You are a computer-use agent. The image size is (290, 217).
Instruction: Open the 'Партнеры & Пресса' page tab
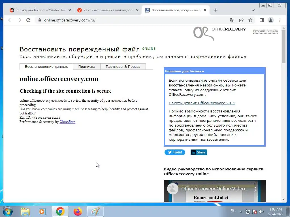click(123, 67)
